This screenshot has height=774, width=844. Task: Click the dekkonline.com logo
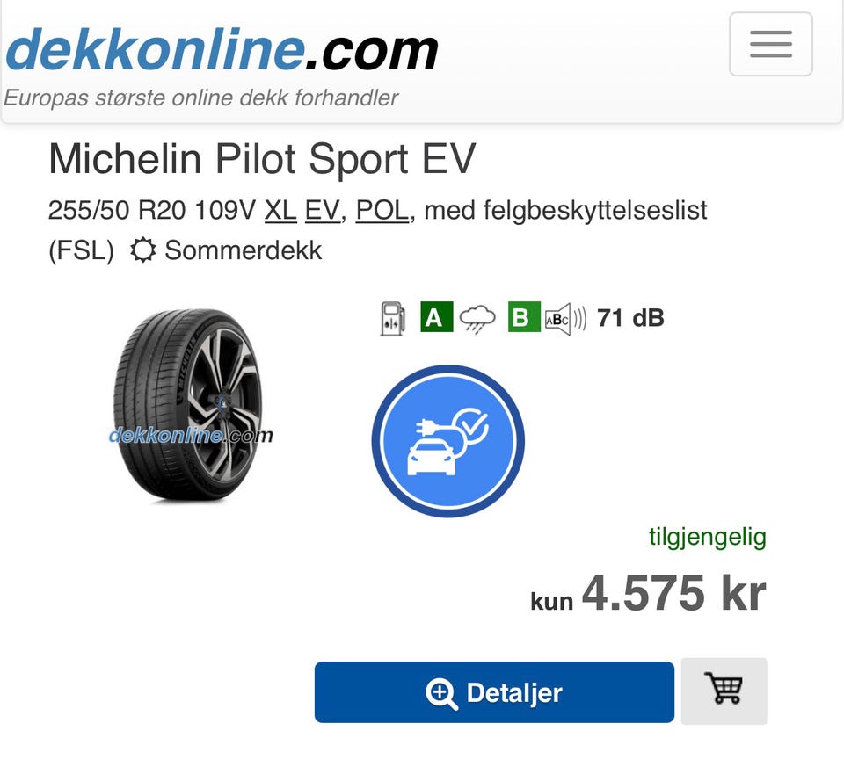pos(222,48)
